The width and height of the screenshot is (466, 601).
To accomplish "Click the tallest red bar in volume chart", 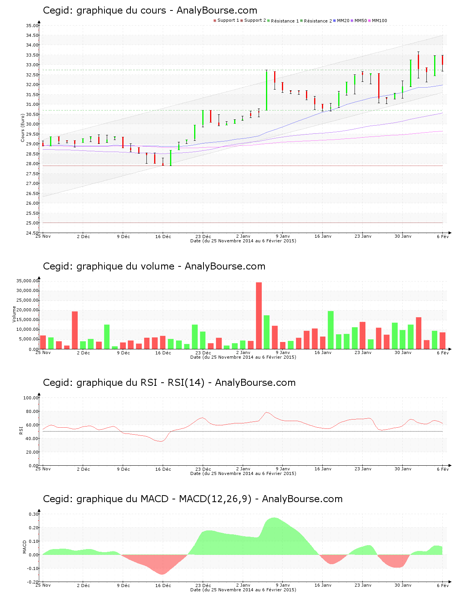I will [259, 316].
